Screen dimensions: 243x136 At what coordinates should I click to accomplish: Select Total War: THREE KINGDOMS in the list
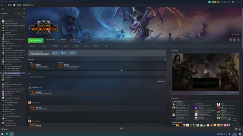[x=13, y=66]
